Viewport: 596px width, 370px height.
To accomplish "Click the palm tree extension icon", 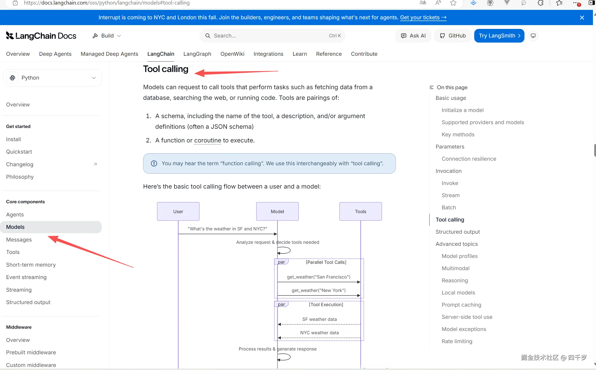I will 490,3.
